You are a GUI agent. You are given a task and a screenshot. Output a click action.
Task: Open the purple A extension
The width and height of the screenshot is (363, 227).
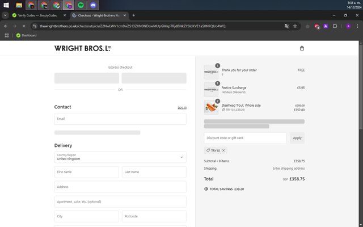click(326, 26)
